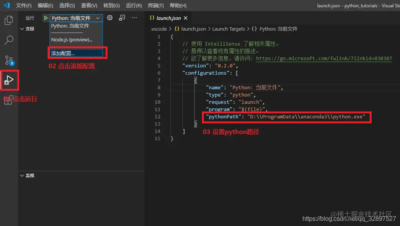Collapse the 监视 section

coord(27,175)
